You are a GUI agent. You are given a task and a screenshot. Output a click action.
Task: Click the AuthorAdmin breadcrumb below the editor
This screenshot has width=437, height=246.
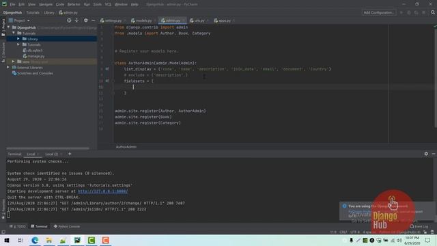(126, 147)
